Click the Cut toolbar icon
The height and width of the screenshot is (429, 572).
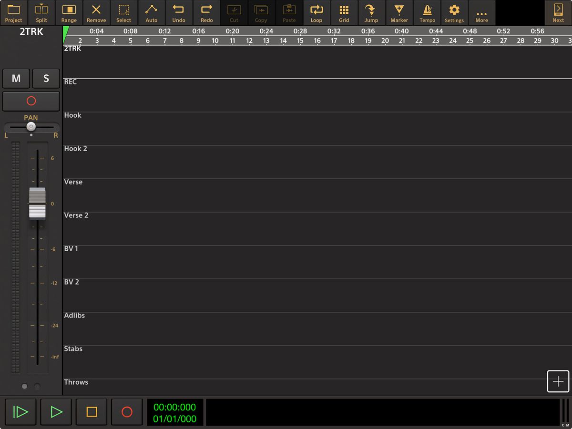click(x=234, y=13)
